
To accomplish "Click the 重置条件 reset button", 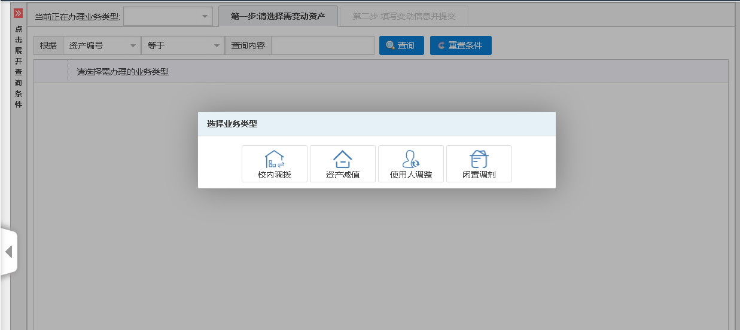I will point(461,45).
